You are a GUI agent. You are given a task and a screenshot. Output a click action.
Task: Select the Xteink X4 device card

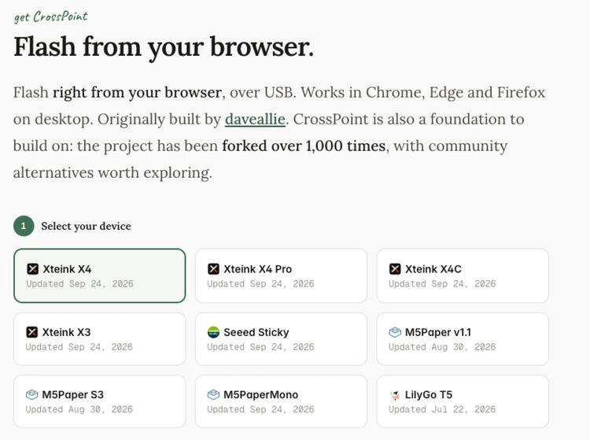pyautogui.click(x=100, y=275)
